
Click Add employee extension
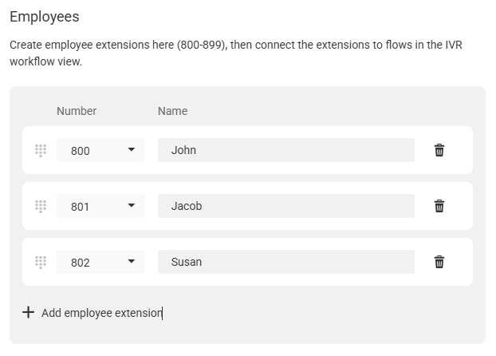pos(101,313)
